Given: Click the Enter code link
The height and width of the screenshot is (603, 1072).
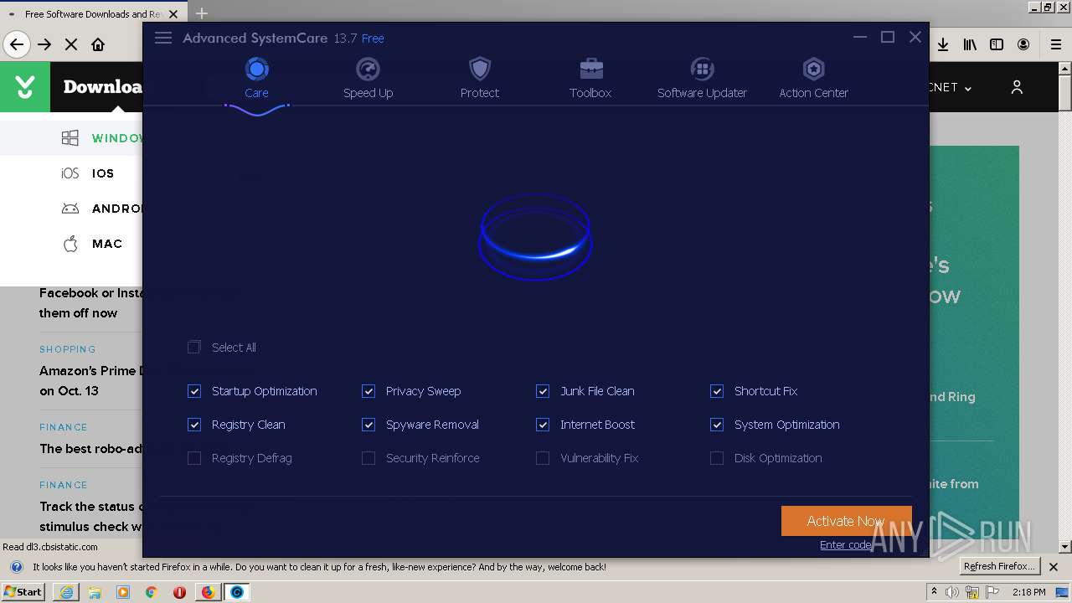Looking at the screenshot, I should (846, 545).
